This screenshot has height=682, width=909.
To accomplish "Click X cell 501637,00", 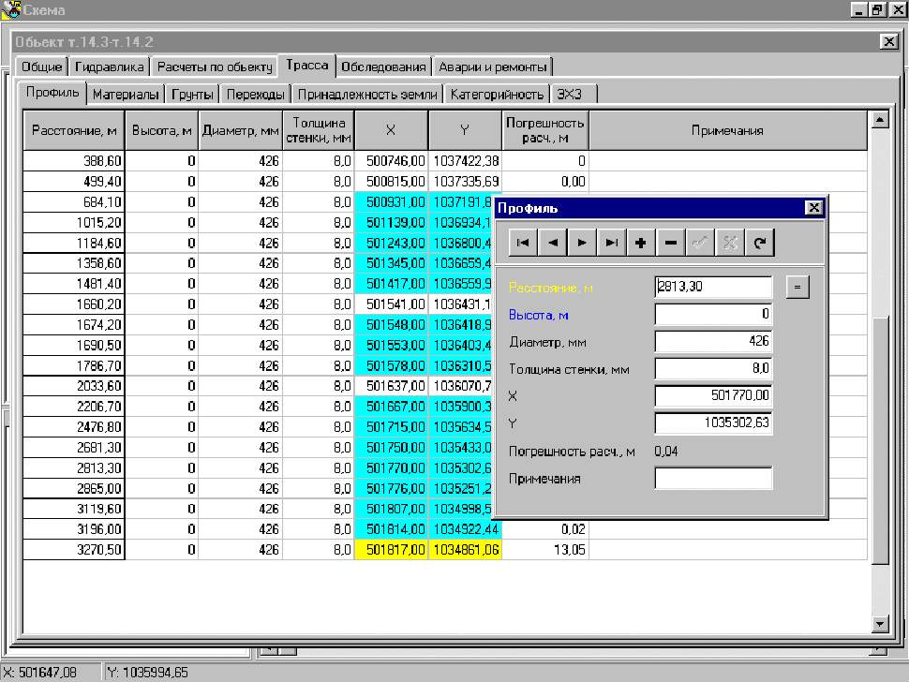I will 392,386.
